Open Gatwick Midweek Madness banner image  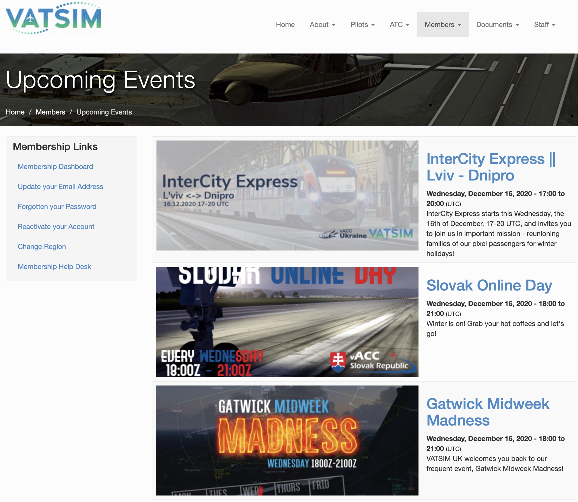point(287,440)
